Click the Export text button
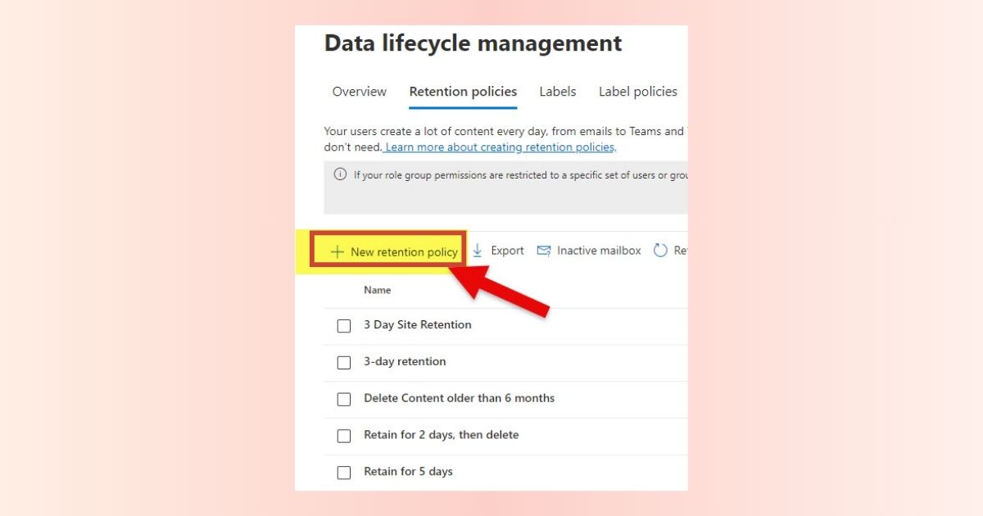This screenshot has height=516, width=983. pyautogui.click(x=507, y=251)
